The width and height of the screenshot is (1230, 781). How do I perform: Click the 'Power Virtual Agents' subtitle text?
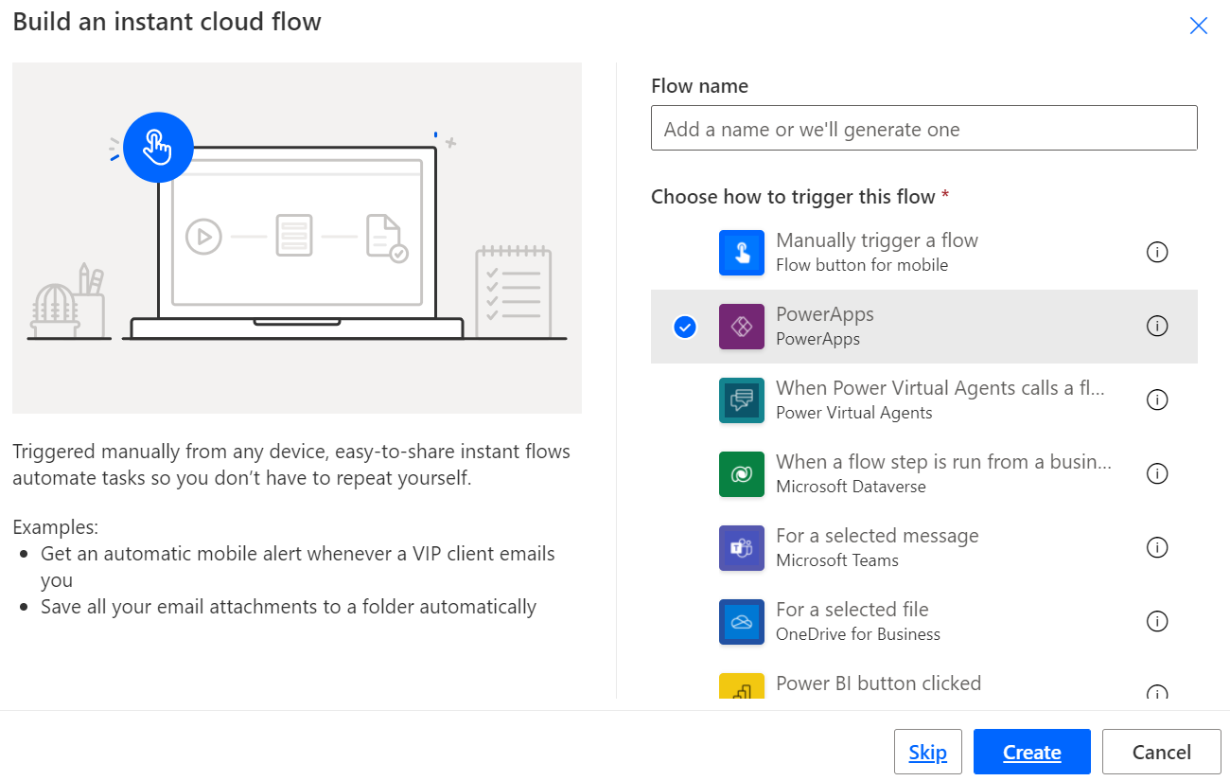tap(854, 413)
